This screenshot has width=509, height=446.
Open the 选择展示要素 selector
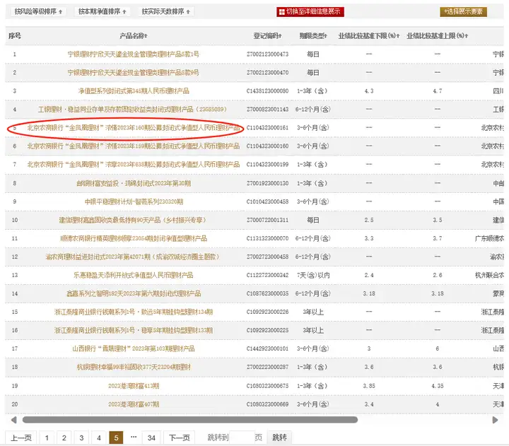click(x=463, y=12)
